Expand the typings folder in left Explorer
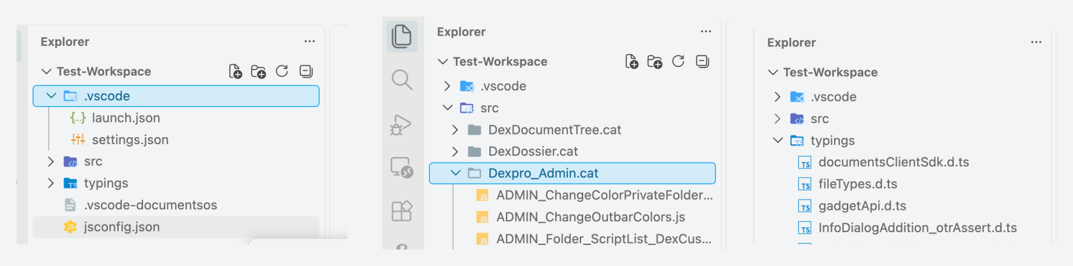 [51, 183]
